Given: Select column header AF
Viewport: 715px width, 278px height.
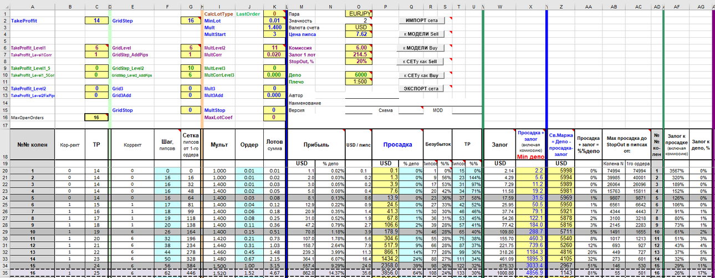Looking at the screenshot, I should 677,7.
